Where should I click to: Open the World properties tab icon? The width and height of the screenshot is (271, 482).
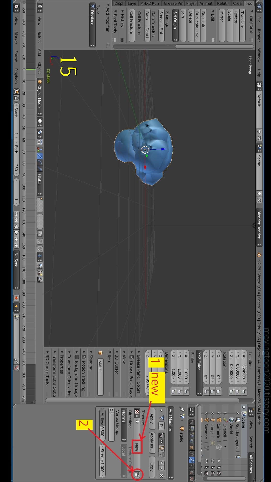pyautogui.click(x=191, y=441)
